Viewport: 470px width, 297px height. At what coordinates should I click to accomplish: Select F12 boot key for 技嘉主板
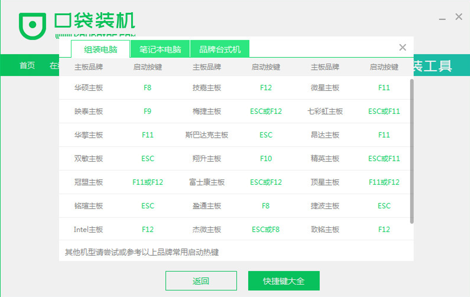[x=266, y=87]
